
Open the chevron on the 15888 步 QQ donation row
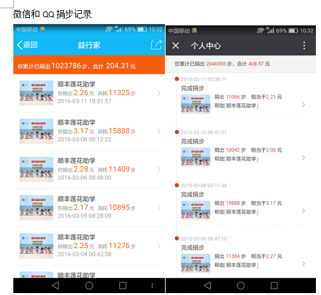point(159,131)
